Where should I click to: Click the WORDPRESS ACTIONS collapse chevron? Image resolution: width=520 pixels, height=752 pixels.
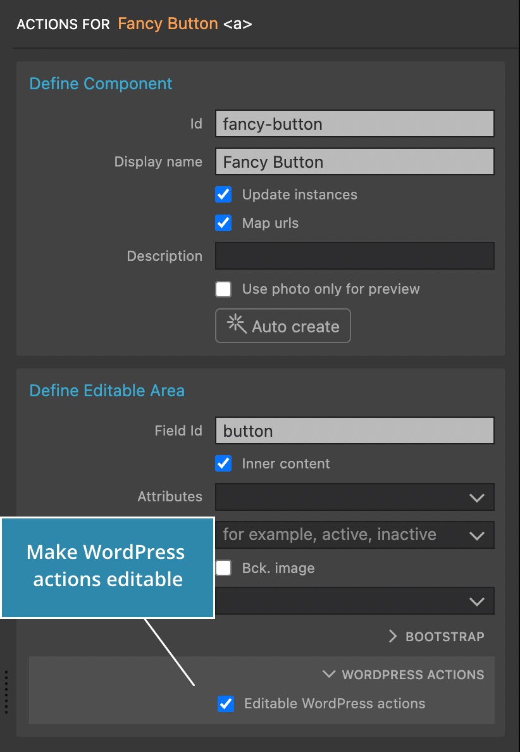[x=329, y=674]
